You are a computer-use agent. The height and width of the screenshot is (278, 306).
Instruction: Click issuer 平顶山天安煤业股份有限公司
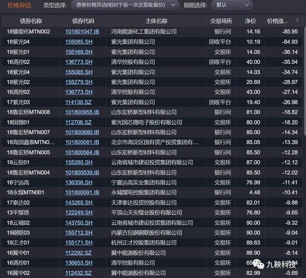(x=147, y=212)
